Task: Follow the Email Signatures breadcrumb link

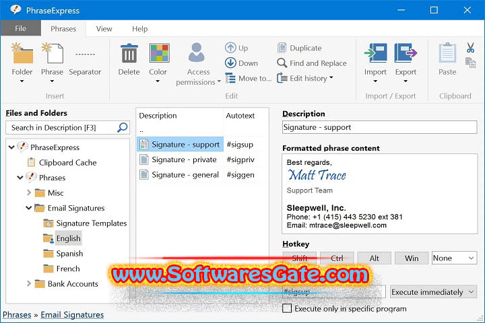Action: coord(72,315)
